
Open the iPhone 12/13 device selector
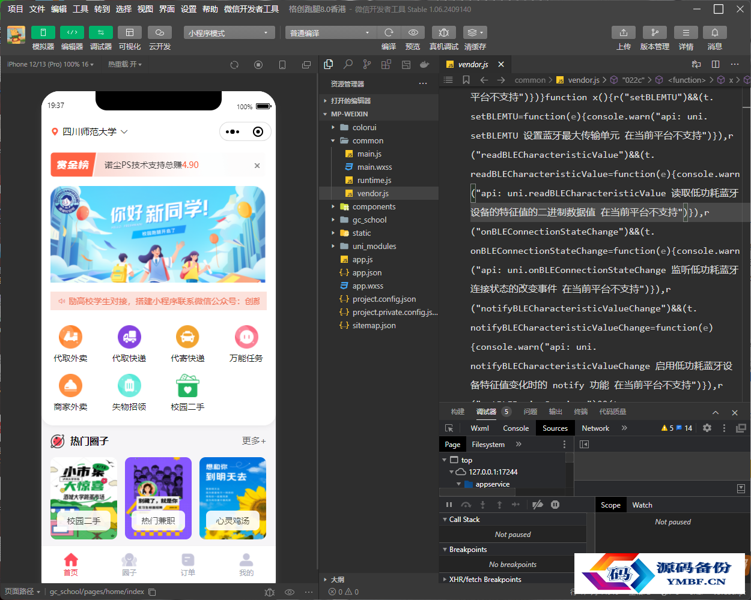50,64
